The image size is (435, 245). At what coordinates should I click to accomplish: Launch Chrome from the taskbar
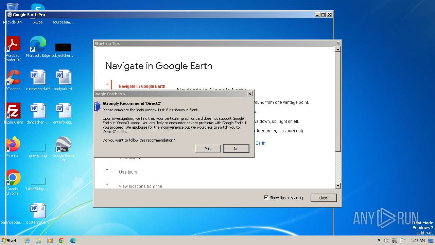coord(62,241)
